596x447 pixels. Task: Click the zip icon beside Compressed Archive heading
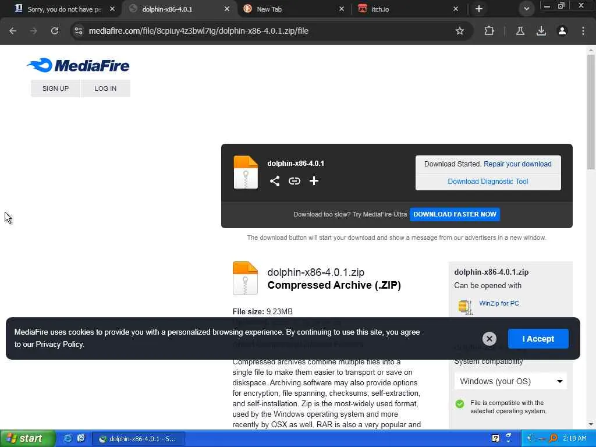pyautogui.click(x=245, y=278)
